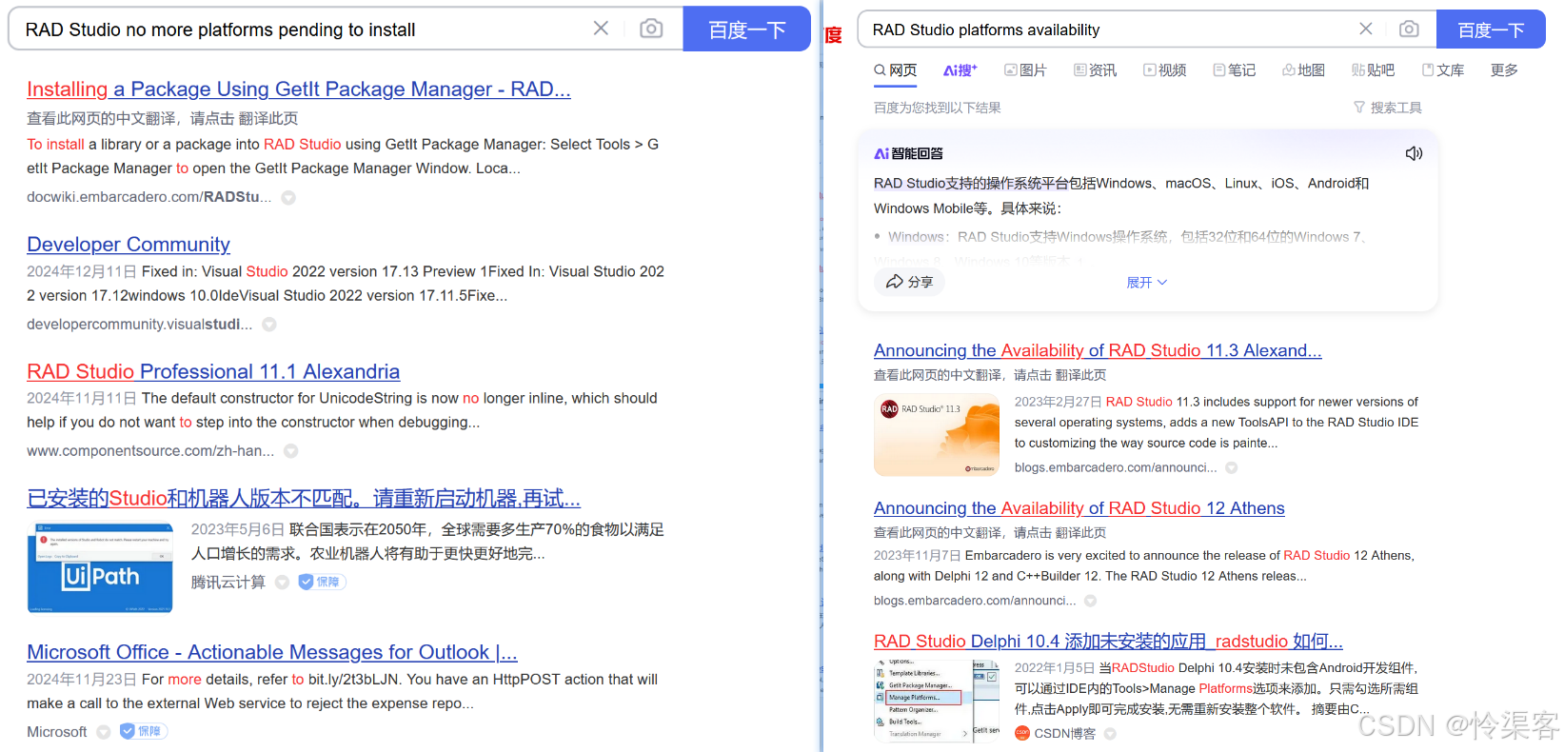This screenshot has height=752, width=1564.
Task: Click AI 智能回答 header label
Action: (909, 153)
